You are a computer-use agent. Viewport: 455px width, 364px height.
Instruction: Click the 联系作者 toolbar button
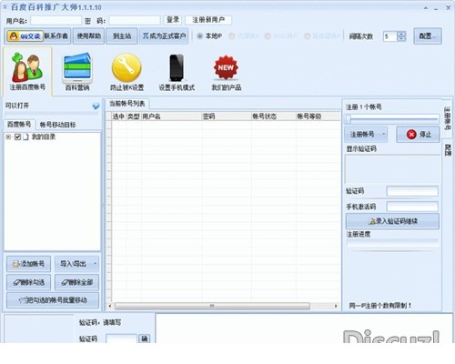(x=56, y=36)
